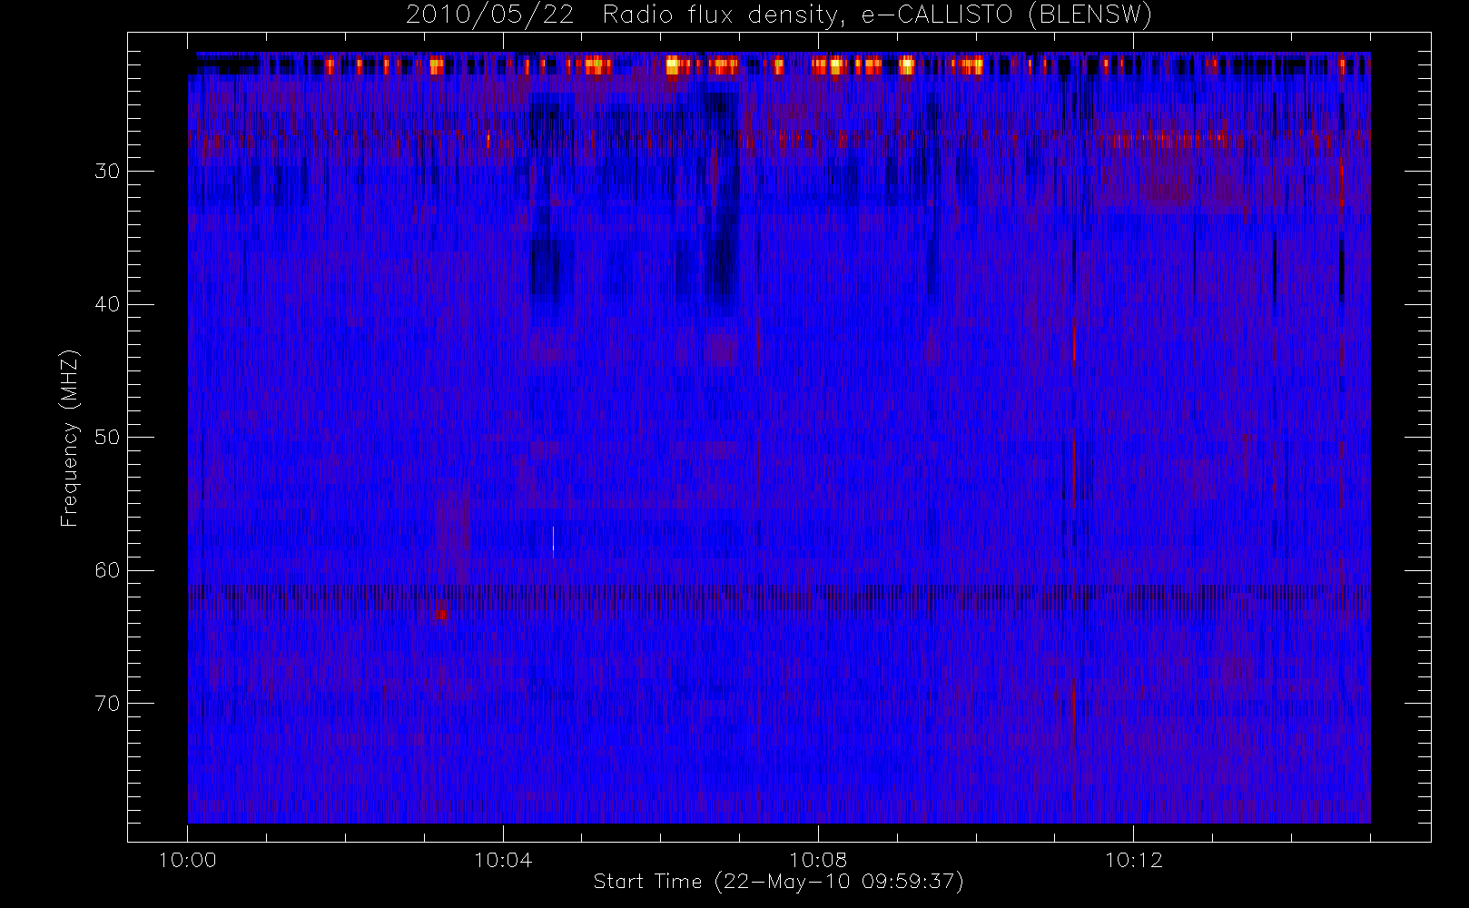The image size is (1469, 908).
Task: Click the "60" frequency tick label
Action: (107, 570)
